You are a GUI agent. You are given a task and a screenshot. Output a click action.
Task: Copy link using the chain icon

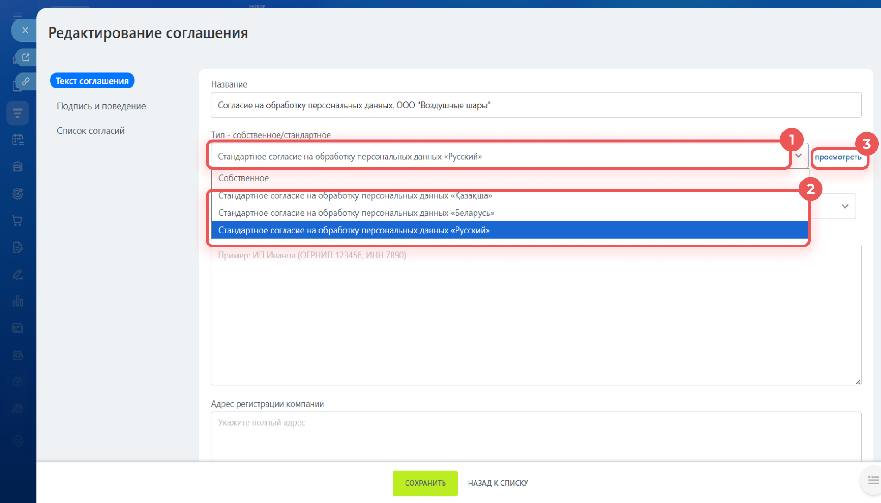[26, 81]
